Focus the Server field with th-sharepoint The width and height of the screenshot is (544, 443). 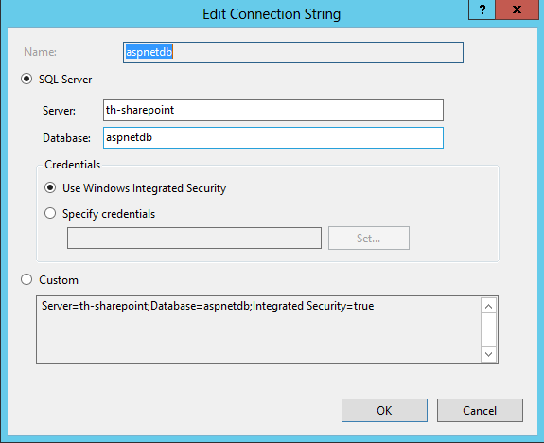[273, 111]
